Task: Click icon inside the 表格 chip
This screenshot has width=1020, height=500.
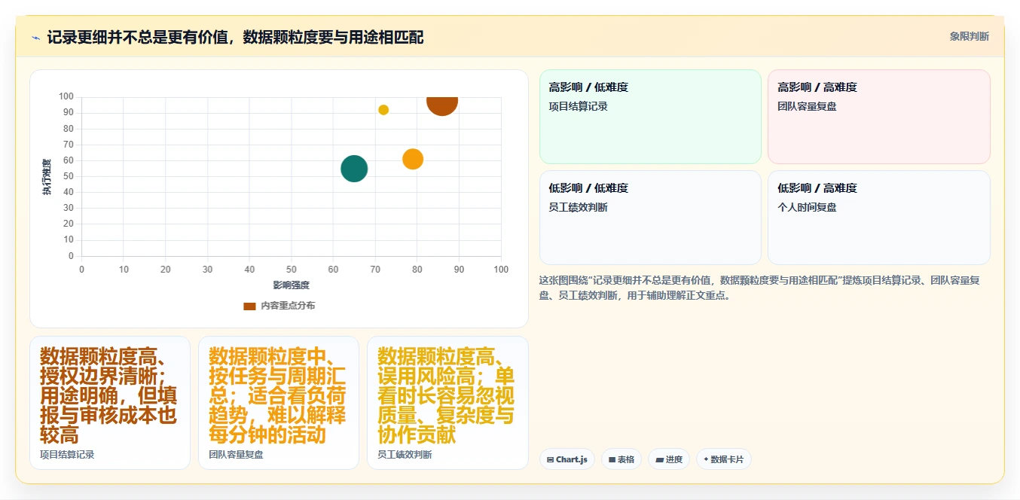Action: [612, 459]
